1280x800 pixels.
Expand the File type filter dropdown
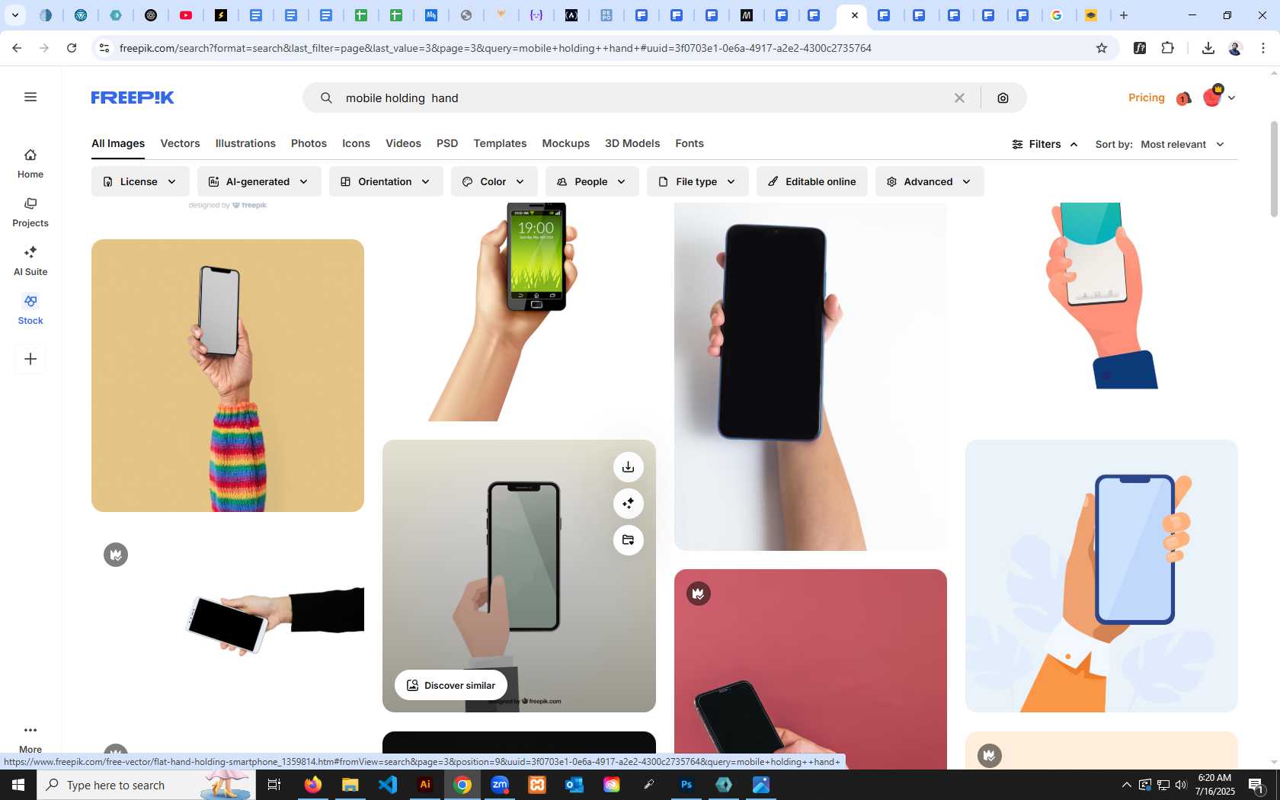(x=697, y=181)
